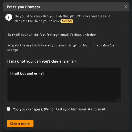
Task: Click the empty header bar beside the title
Action: 82,7
